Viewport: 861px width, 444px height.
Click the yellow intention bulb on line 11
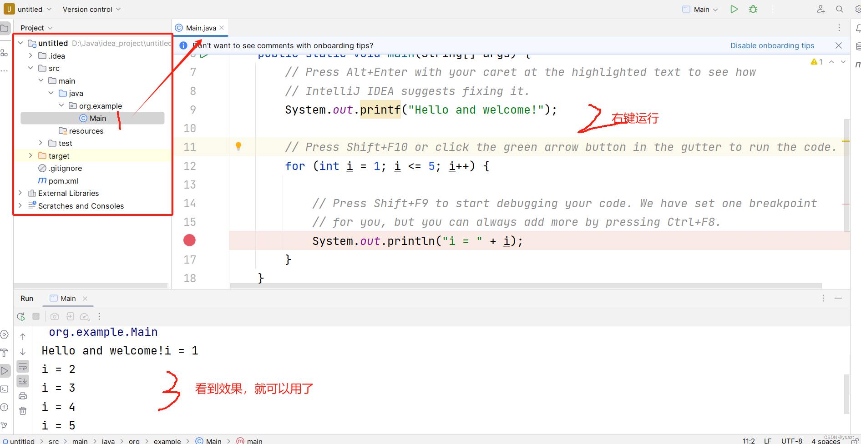coord(238,146)
